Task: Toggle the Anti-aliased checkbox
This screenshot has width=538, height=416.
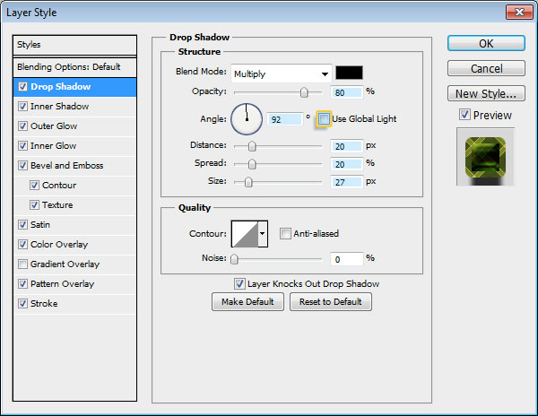Action: coord(285,234)
